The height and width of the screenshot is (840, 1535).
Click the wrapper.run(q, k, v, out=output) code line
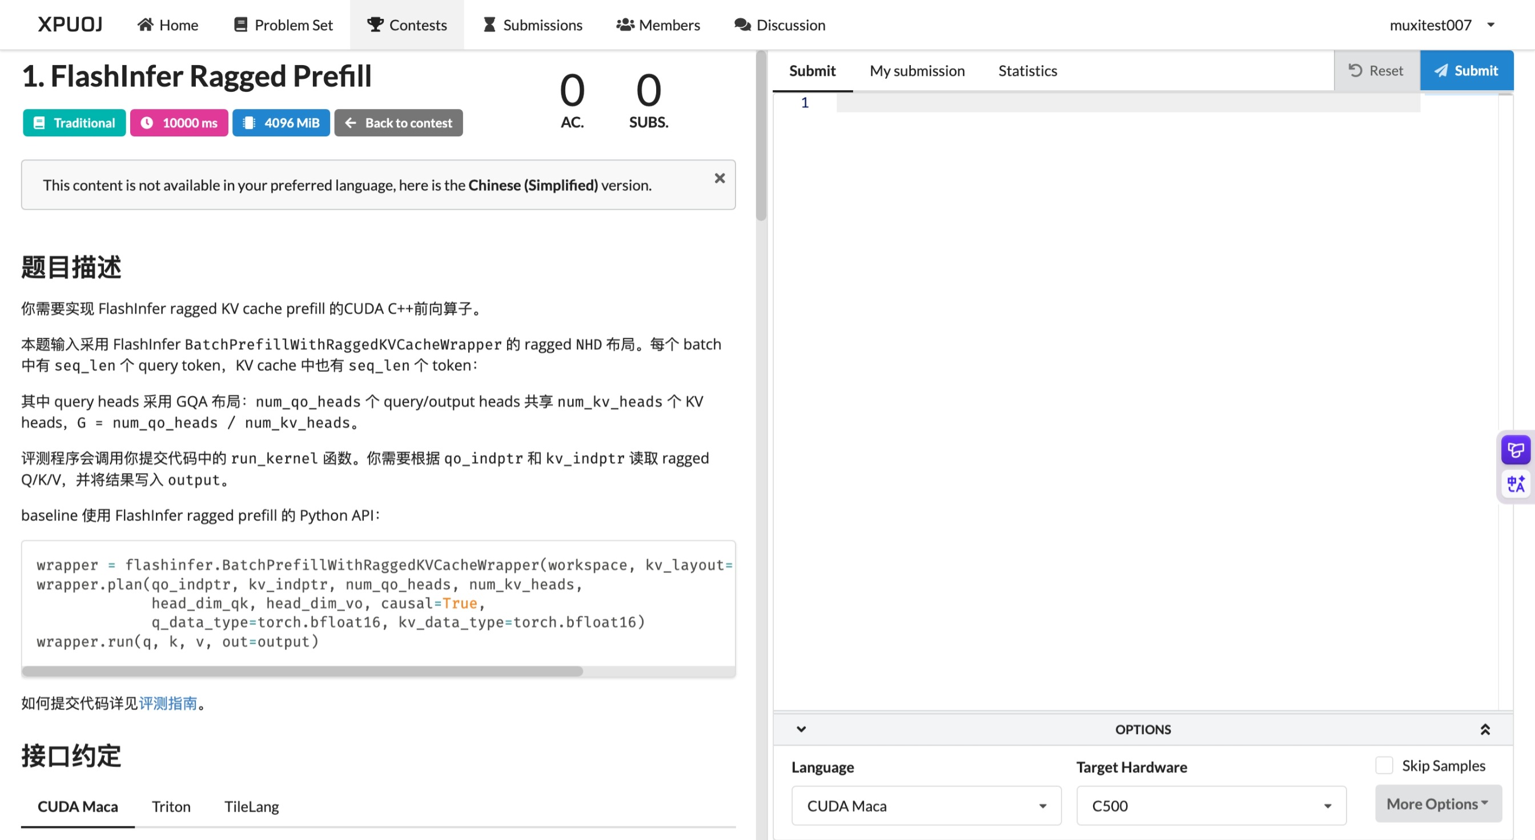tap(178, 641)
